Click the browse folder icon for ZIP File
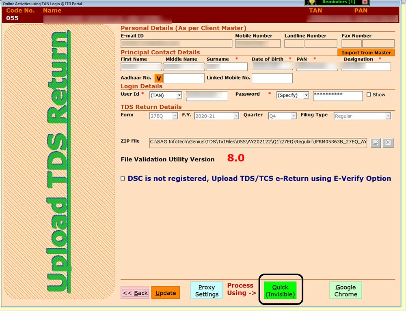This screenshot has width=406, height=311. pos(376,142)
